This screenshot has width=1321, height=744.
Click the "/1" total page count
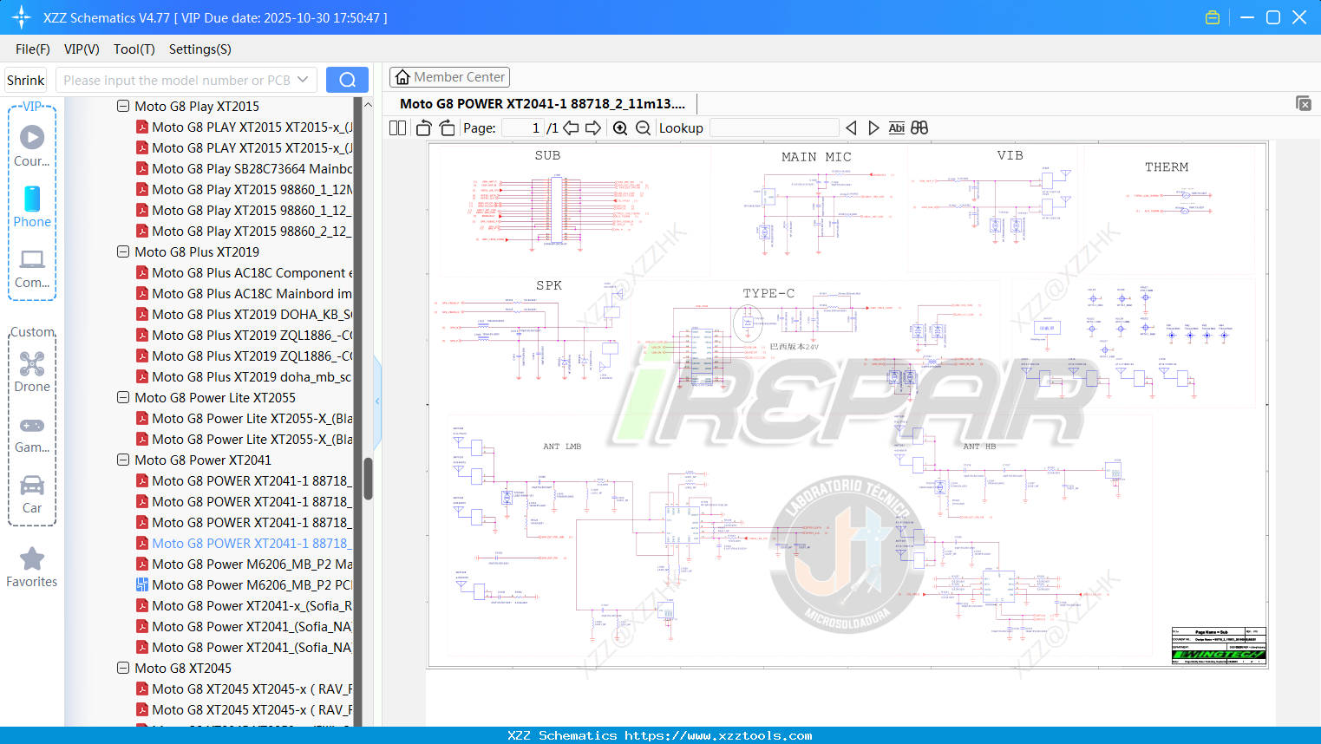(x=553, y=128)
